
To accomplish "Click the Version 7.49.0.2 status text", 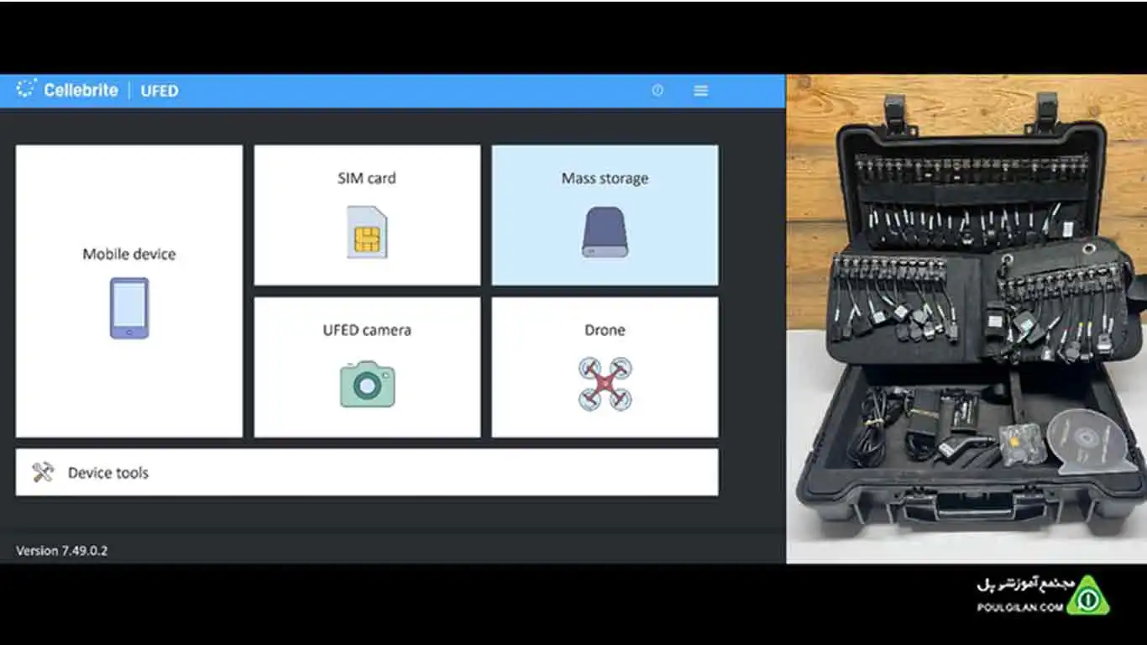I will pyautogui.click(x=62, y=551).
